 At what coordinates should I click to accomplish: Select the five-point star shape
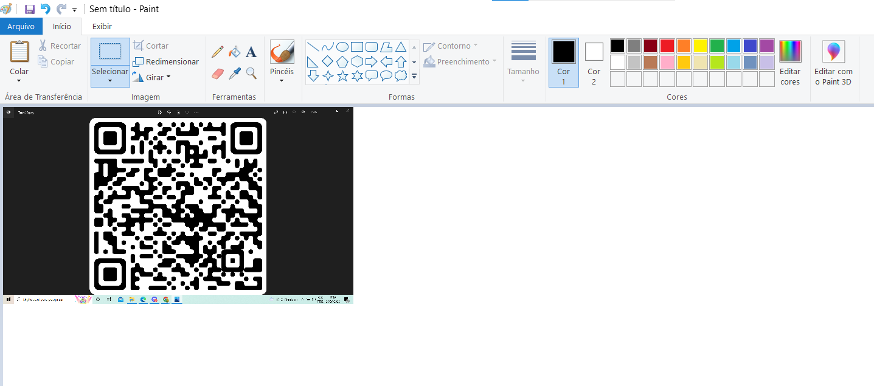point(342,76)
